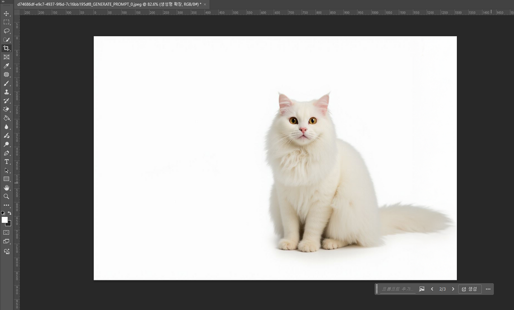Close the d74686df document tab

click(x=205, y=4)
